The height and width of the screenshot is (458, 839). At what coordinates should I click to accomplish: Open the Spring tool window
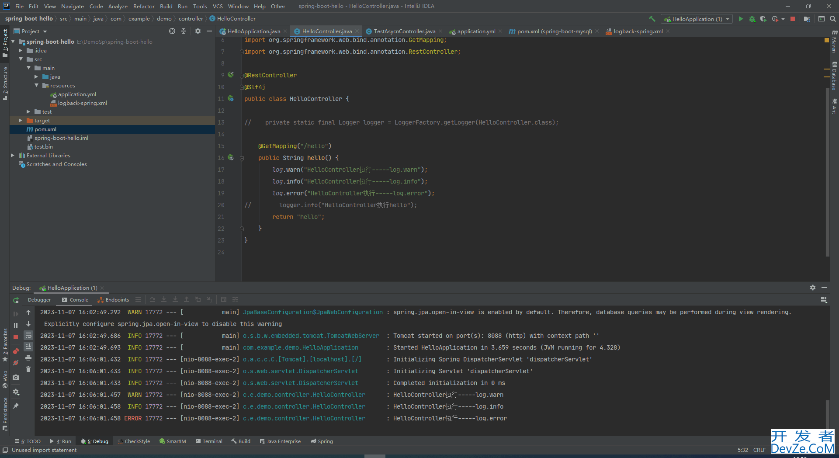pos(322,441)
